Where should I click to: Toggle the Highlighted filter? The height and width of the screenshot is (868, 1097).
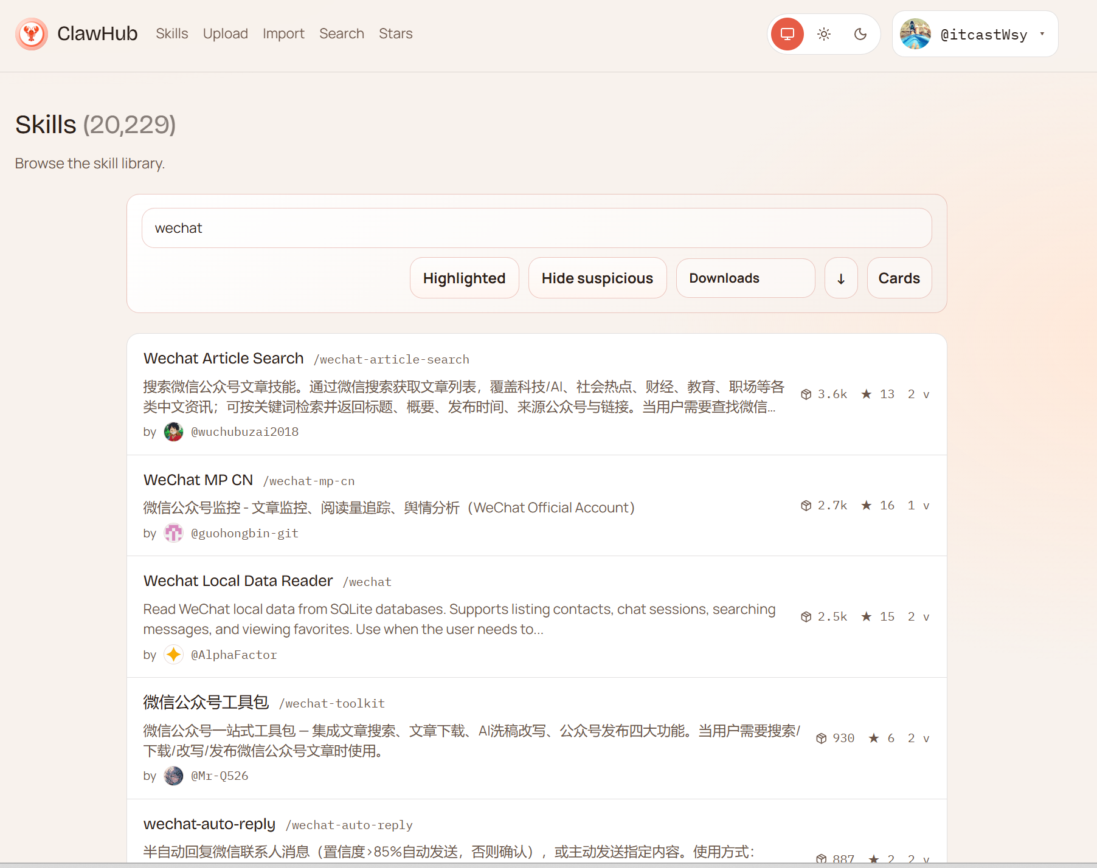pyautogui.click(x=464, y=278)
